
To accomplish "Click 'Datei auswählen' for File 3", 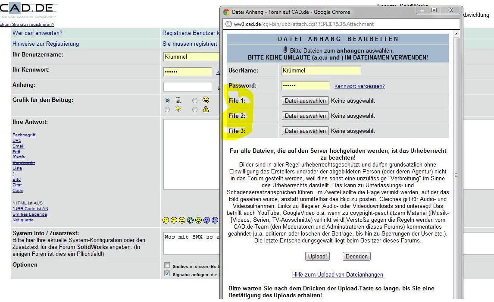I will (x=305, y=131).
